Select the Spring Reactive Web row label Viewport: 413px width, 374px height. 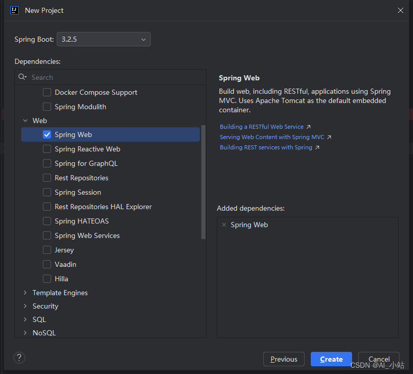pos(87,149)
